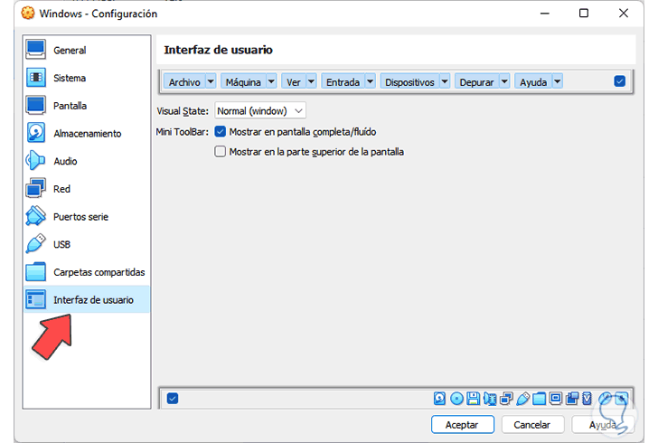Screen dimensions: 658x443
Task: Toggle the Entrada menu item
Action: pos(343,81)
